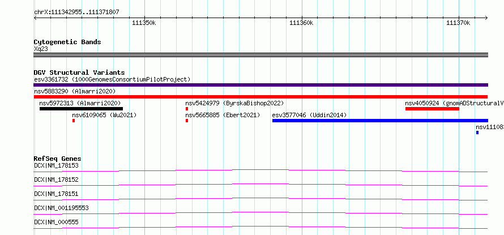Image resolution: width=504 pixels, height=235 pixels.
Task: Click the magenta line under DCX|NM_000555
Action: point(260,227)
